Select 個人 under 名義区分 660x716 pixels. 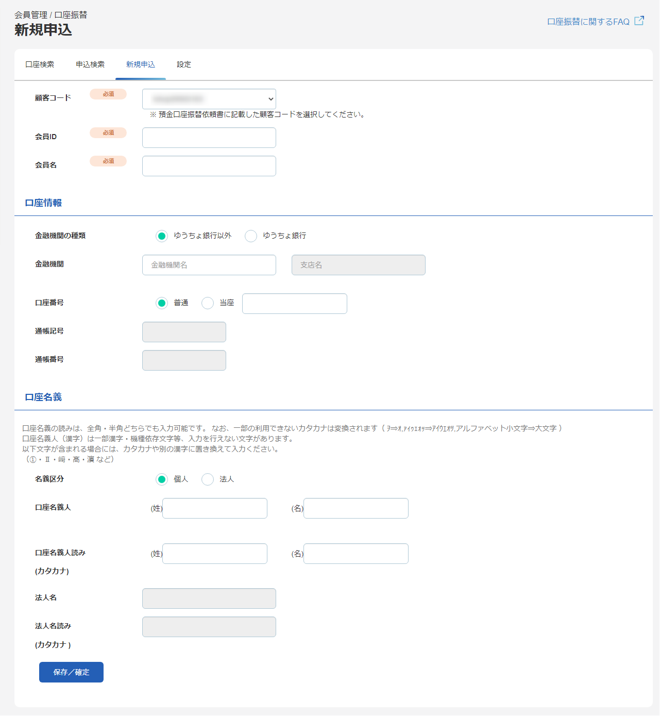(x=162, y=479)
